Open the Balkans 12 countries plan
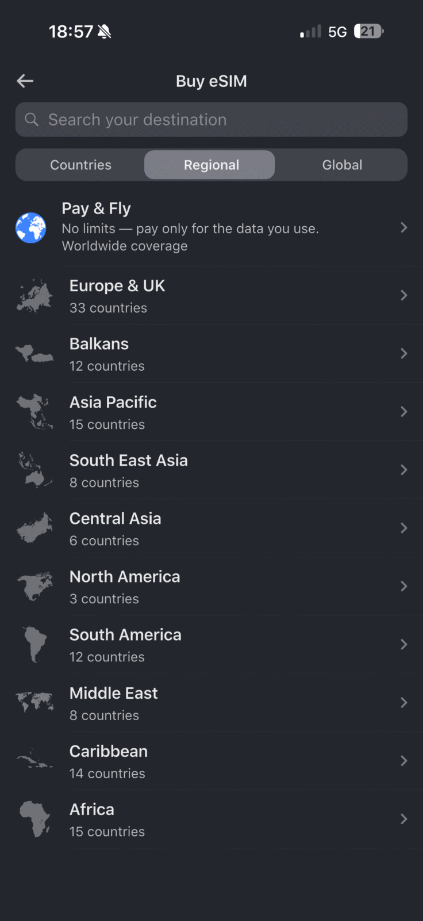The width and height of the screenshot is (423, 921). pyautogui.click(x=107, y=354)
